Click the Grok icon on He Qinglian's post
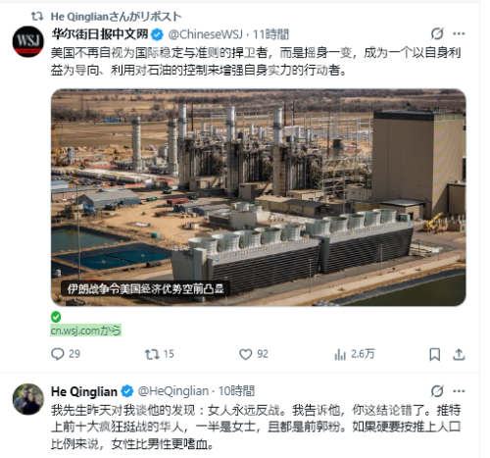This screenshot has width=490, height=458. click(437, 391)
